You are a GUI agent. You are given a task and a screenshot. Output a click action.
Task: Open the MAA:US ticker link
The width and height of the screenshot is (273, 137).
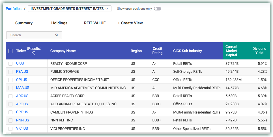(x=23, y=88)
